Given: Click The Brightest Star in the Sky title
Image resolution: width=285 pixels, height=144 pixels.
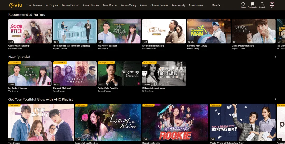Looking at the screenshot, I should click(x=72, y=46).
